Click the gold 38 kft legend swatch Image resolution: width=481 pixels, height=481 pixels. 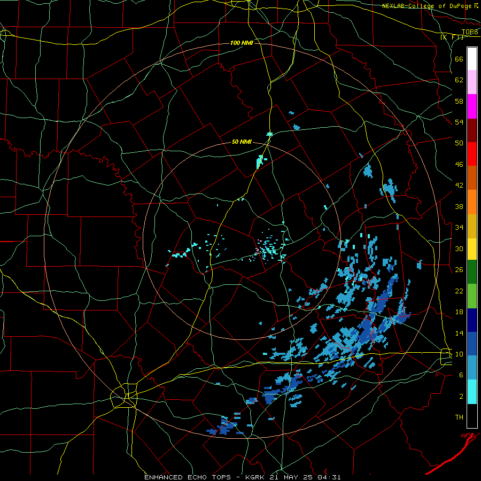472,226
